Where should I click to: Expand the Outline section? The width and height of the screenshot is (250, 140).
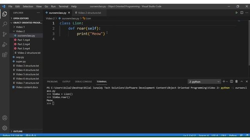(27, 131)
